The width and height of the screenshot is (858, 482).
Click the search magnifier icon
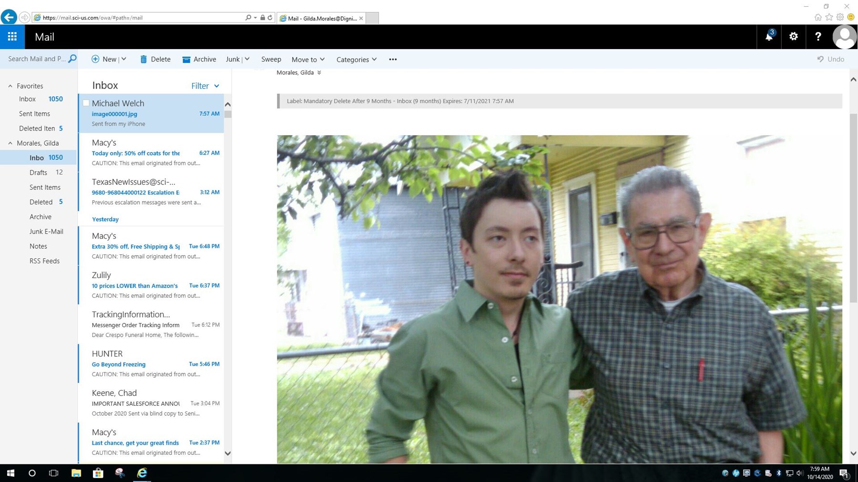[x=72, y=59]
